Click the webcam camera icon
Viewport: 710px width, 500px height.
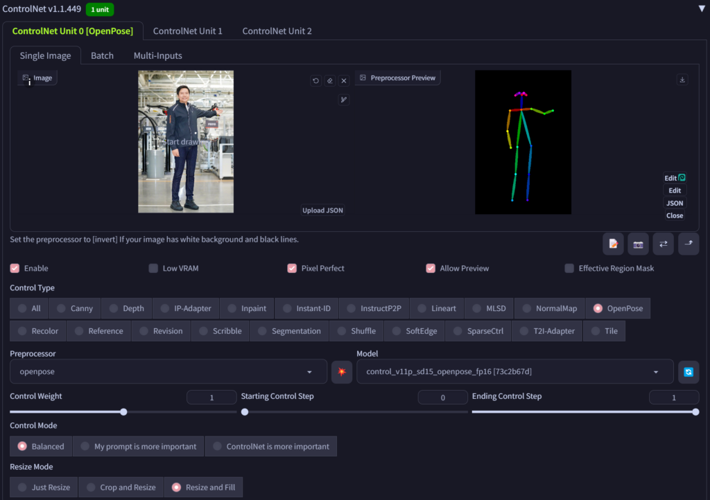638,244
